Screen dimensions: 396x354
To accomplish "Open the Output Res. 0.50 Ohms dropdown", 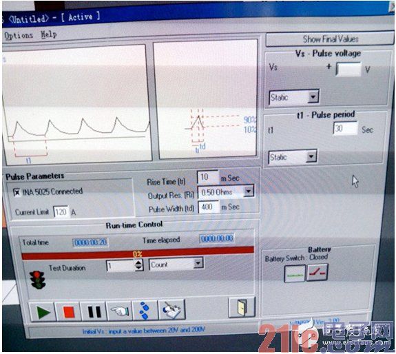I will 249,191.
